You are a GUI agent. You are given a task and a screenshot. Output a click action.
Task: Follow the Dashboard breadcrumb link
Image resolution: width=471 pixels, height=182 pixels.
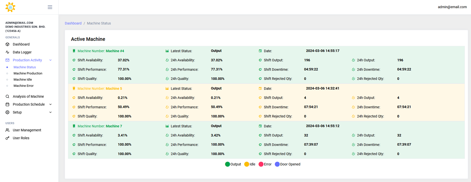[73, 23]
